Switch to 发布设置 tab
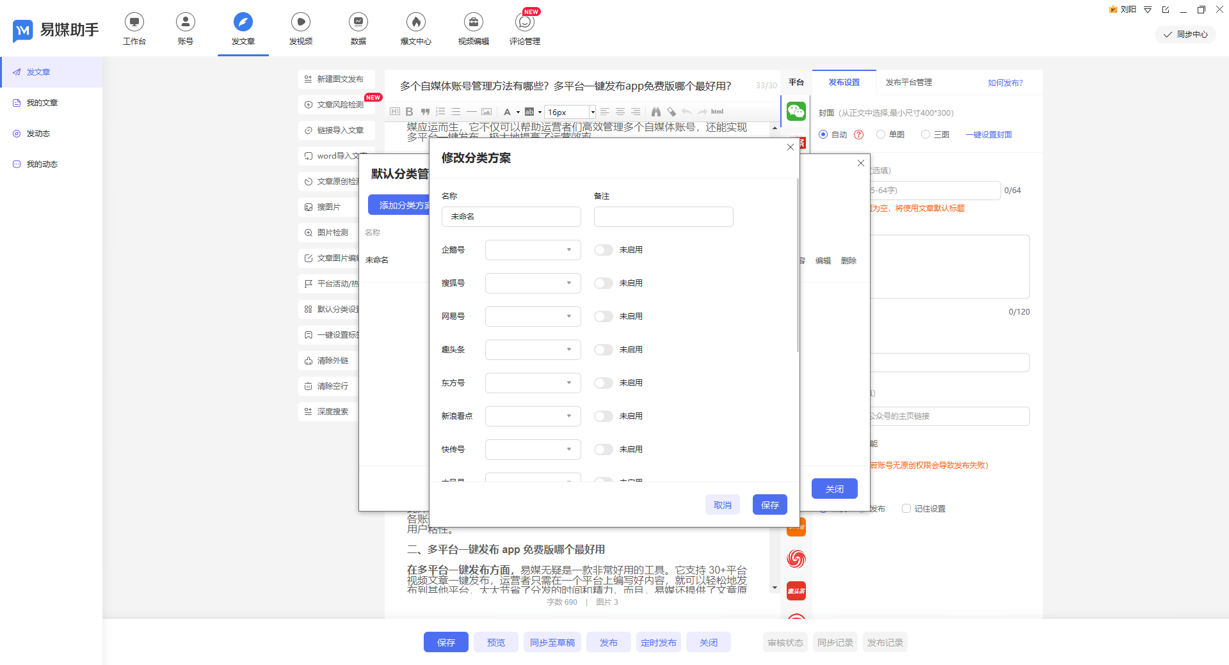This screenshot has height=665, width=1229. (x=844, y=82)
